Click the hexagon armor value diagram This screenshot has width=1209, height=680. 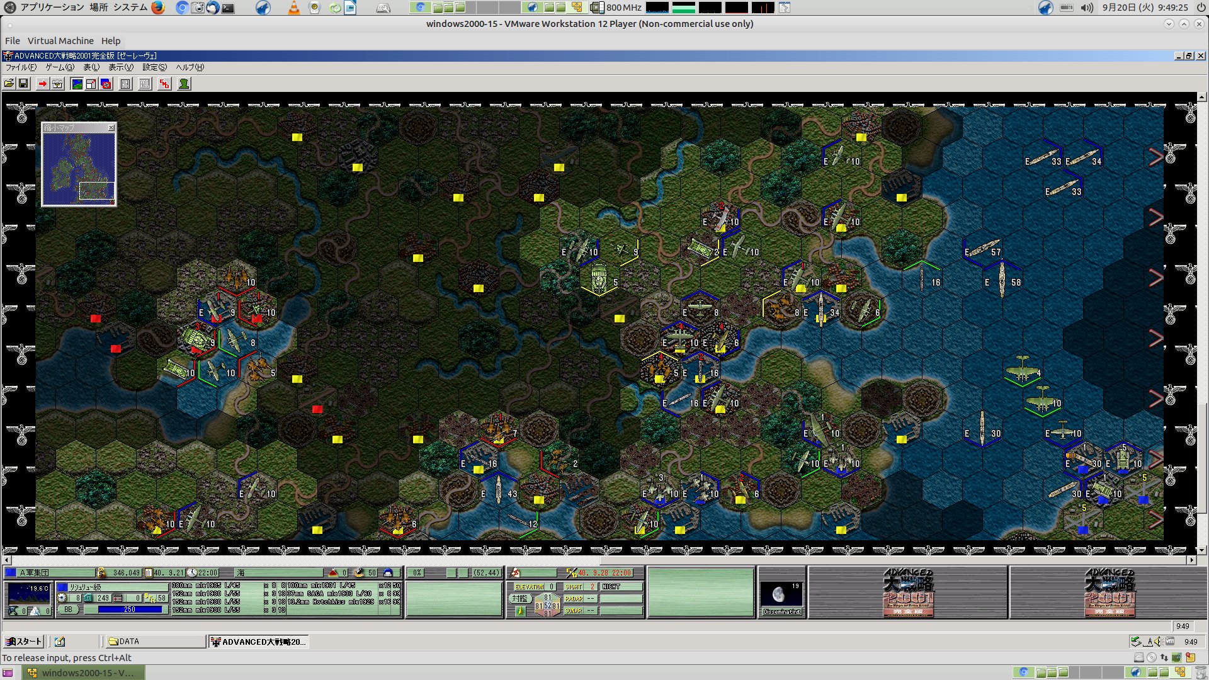coord(547,606)
